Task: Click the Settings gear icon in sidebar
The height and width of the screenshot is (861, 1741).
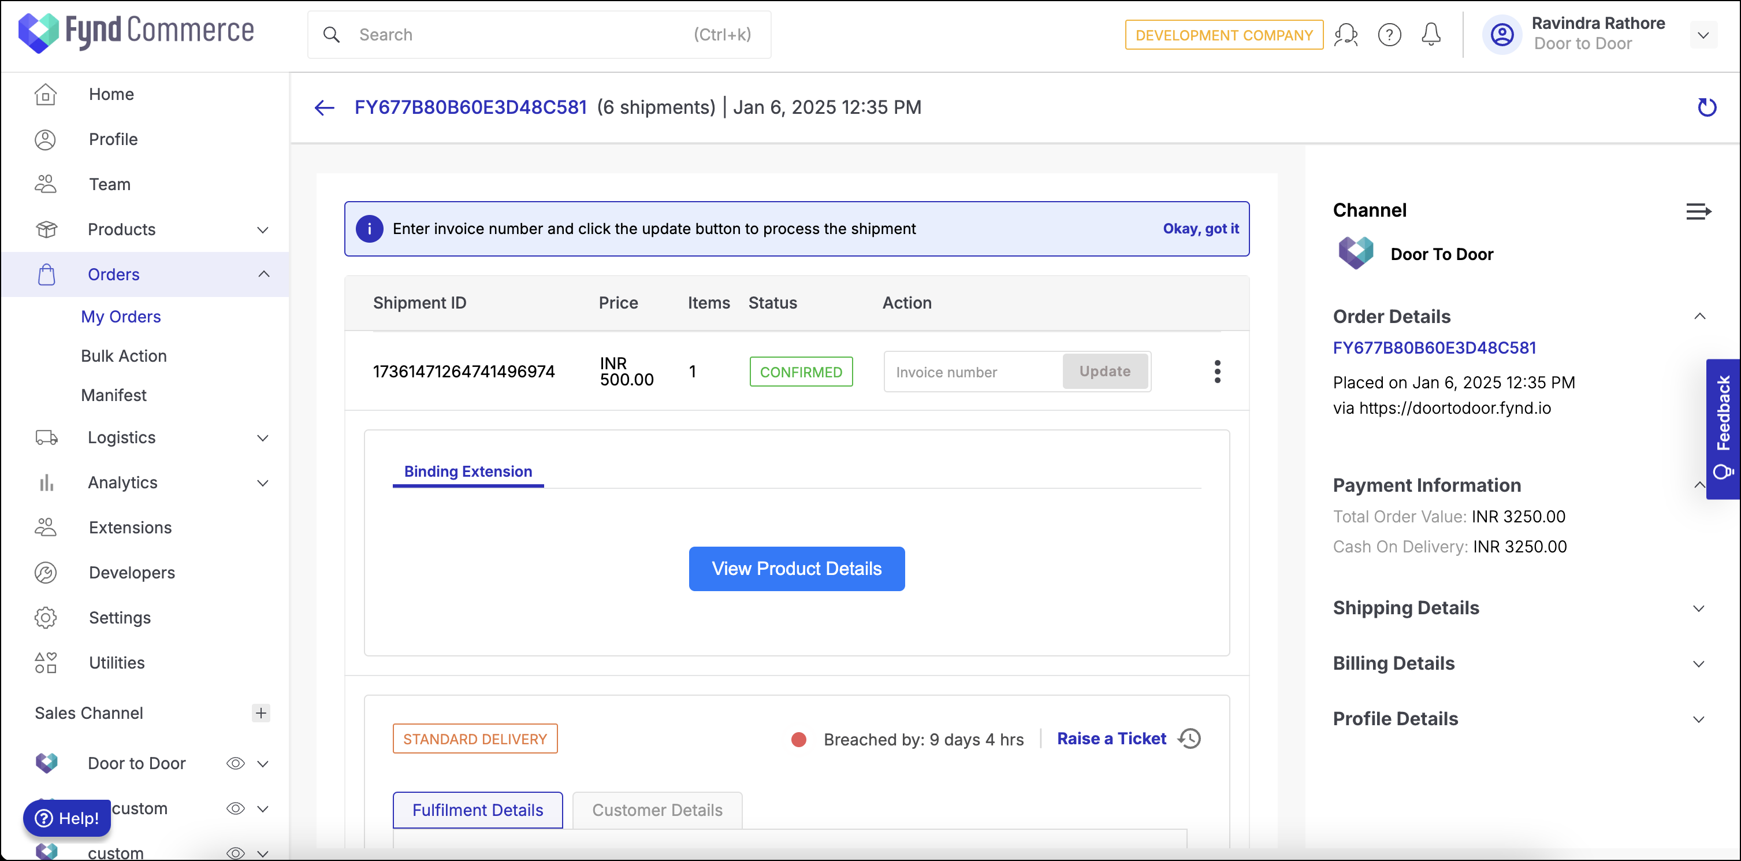Action: (x=45, y=618)
